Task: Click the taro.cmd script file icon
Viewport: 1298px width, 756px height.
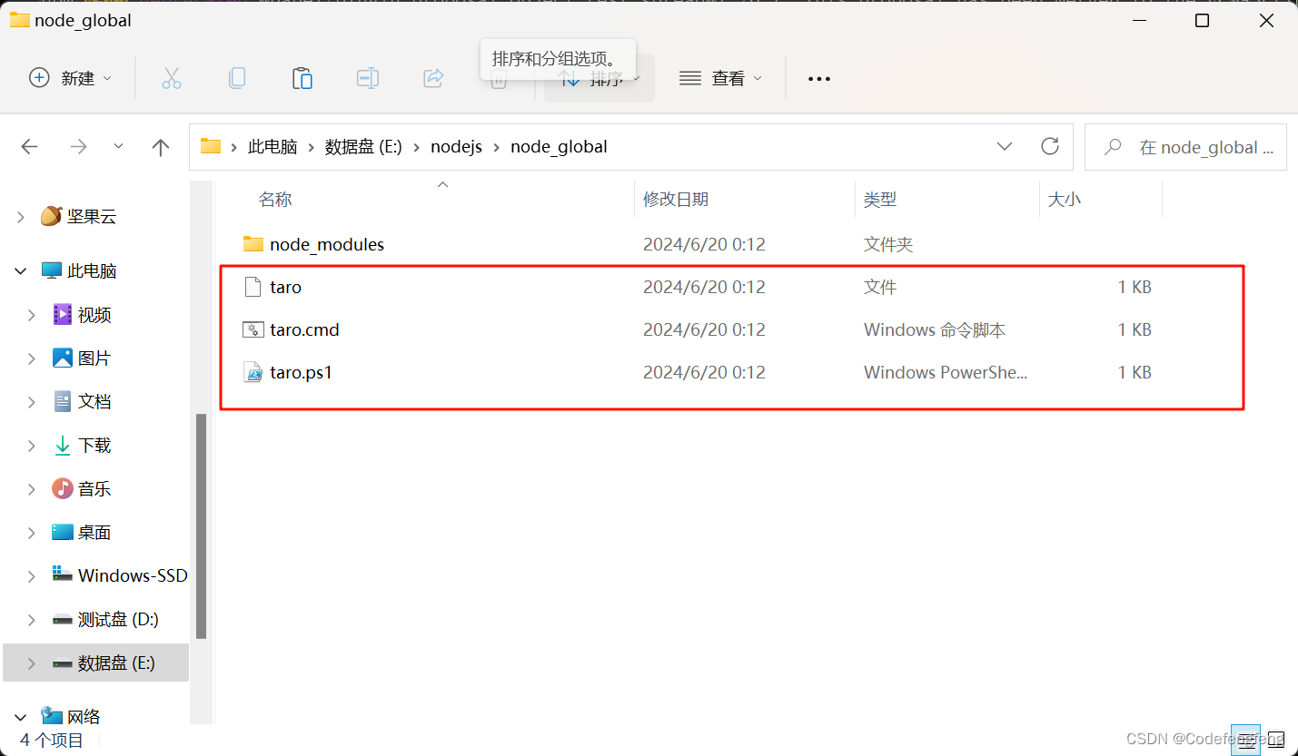Action: pos(253,330)
